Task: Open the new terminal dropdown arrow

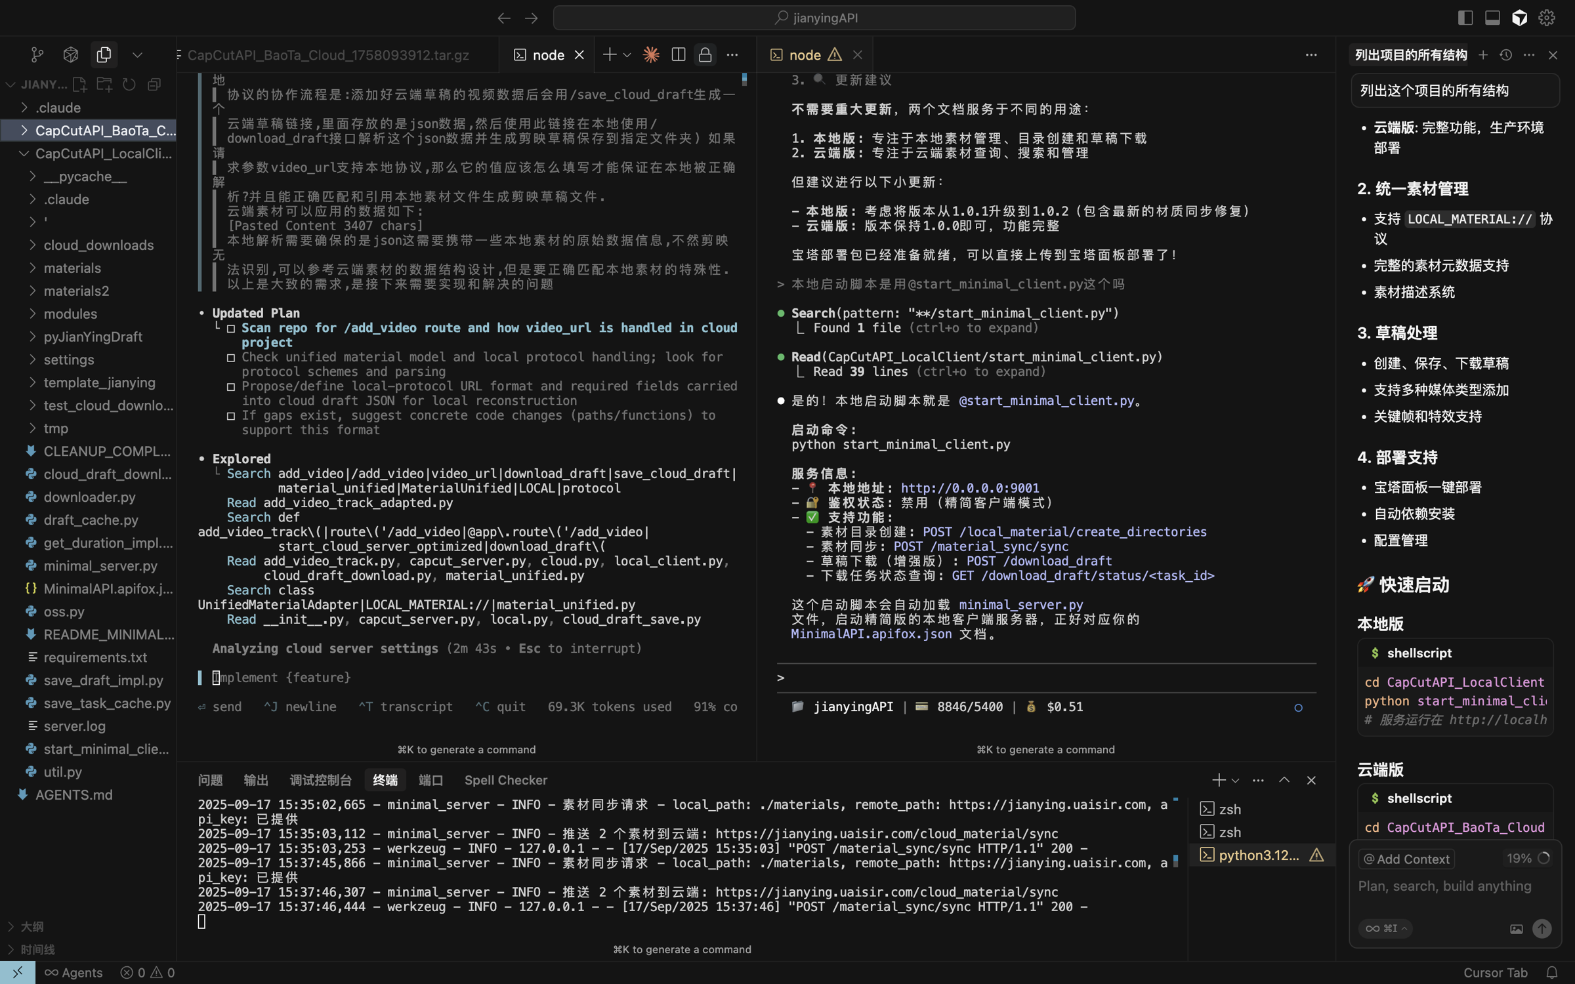Action: tap(1236, 781)
